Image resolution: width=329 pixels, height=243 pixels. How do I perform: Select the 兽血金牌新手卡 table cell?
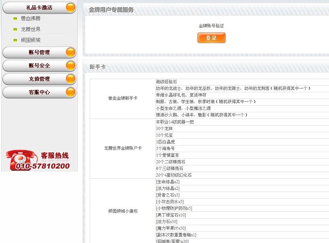[123, 98]
